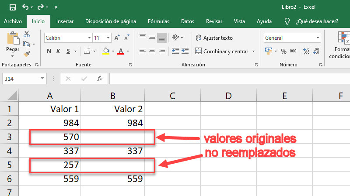Click the percent style icon

[283, 52]
